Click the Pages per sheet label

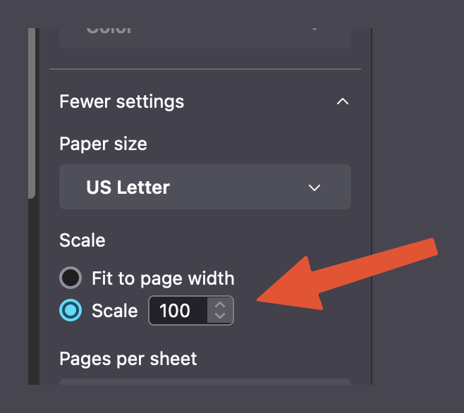pos(128,359)
